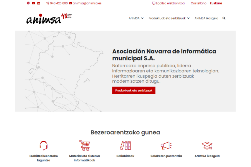Click the heading Asociación Navarra de informática municipal

(164, 55)
